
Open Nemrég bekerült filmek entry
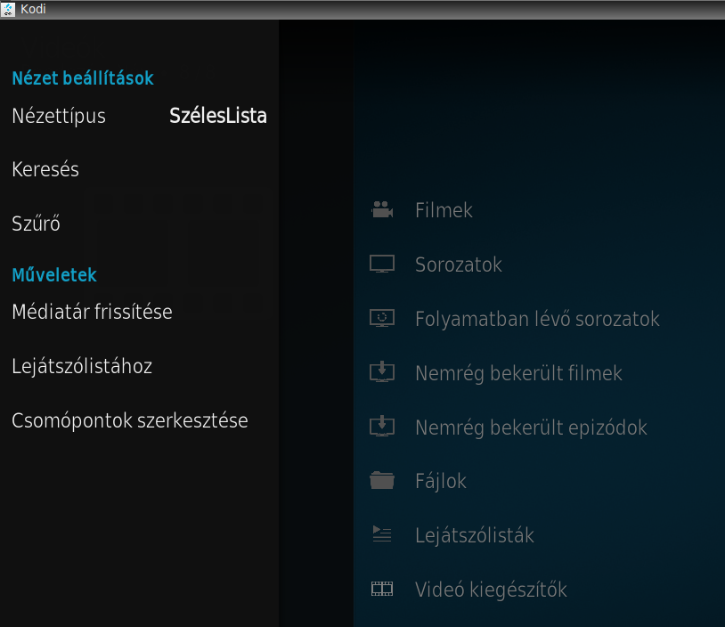pyautogui.click(x=539, y=372)
